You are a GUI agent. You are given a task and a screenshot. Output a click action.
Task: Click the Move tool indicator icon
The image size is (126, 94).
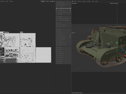click(75, 33)
